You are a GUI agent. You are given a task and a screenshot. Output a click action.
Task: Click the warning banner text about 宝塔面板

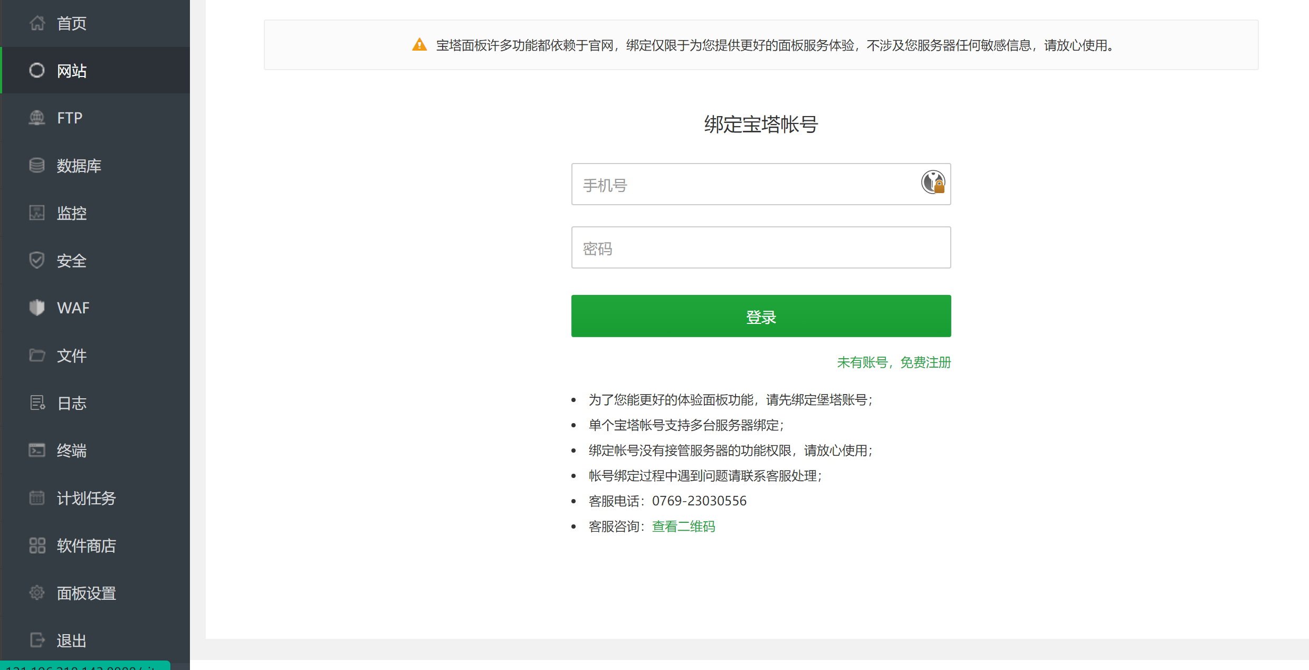(776, 45)
